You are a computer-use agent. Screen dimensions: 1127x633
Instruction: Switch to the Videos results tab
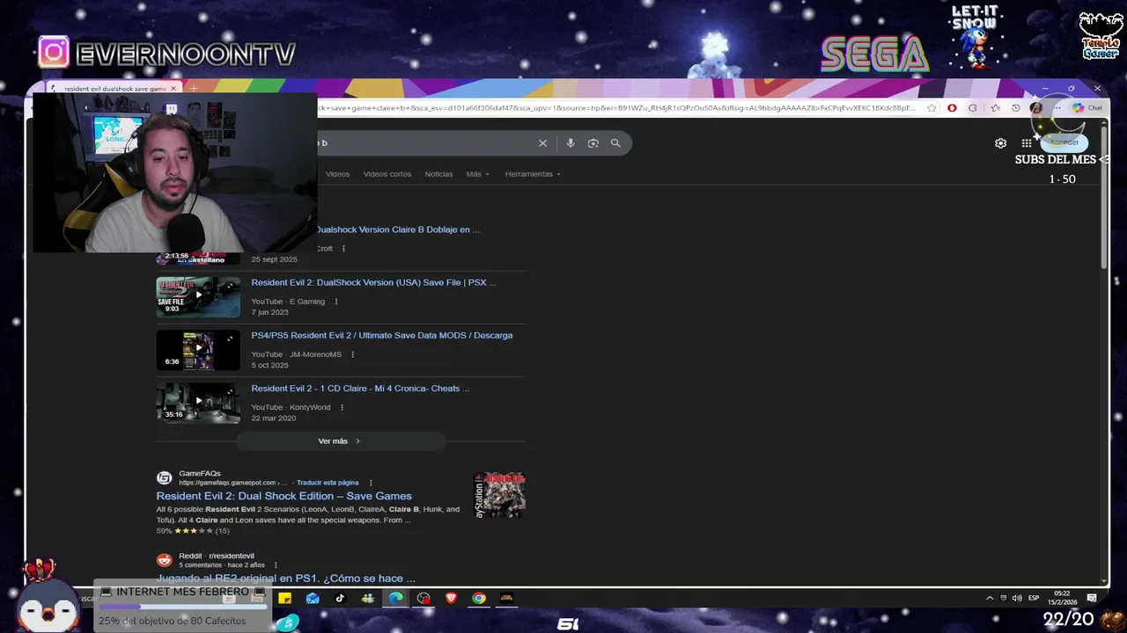(x=337, y=174)
